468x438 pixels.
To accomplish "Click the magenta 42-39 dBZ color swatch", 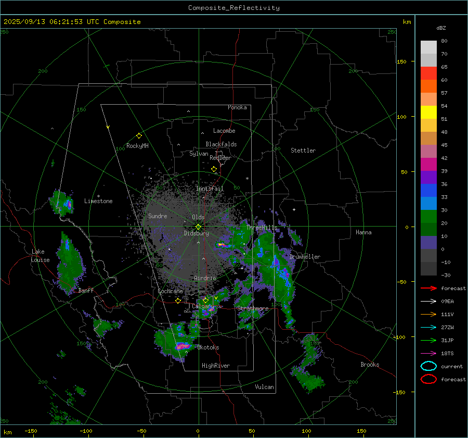I will pyautogui.click(x=428, y=165).
